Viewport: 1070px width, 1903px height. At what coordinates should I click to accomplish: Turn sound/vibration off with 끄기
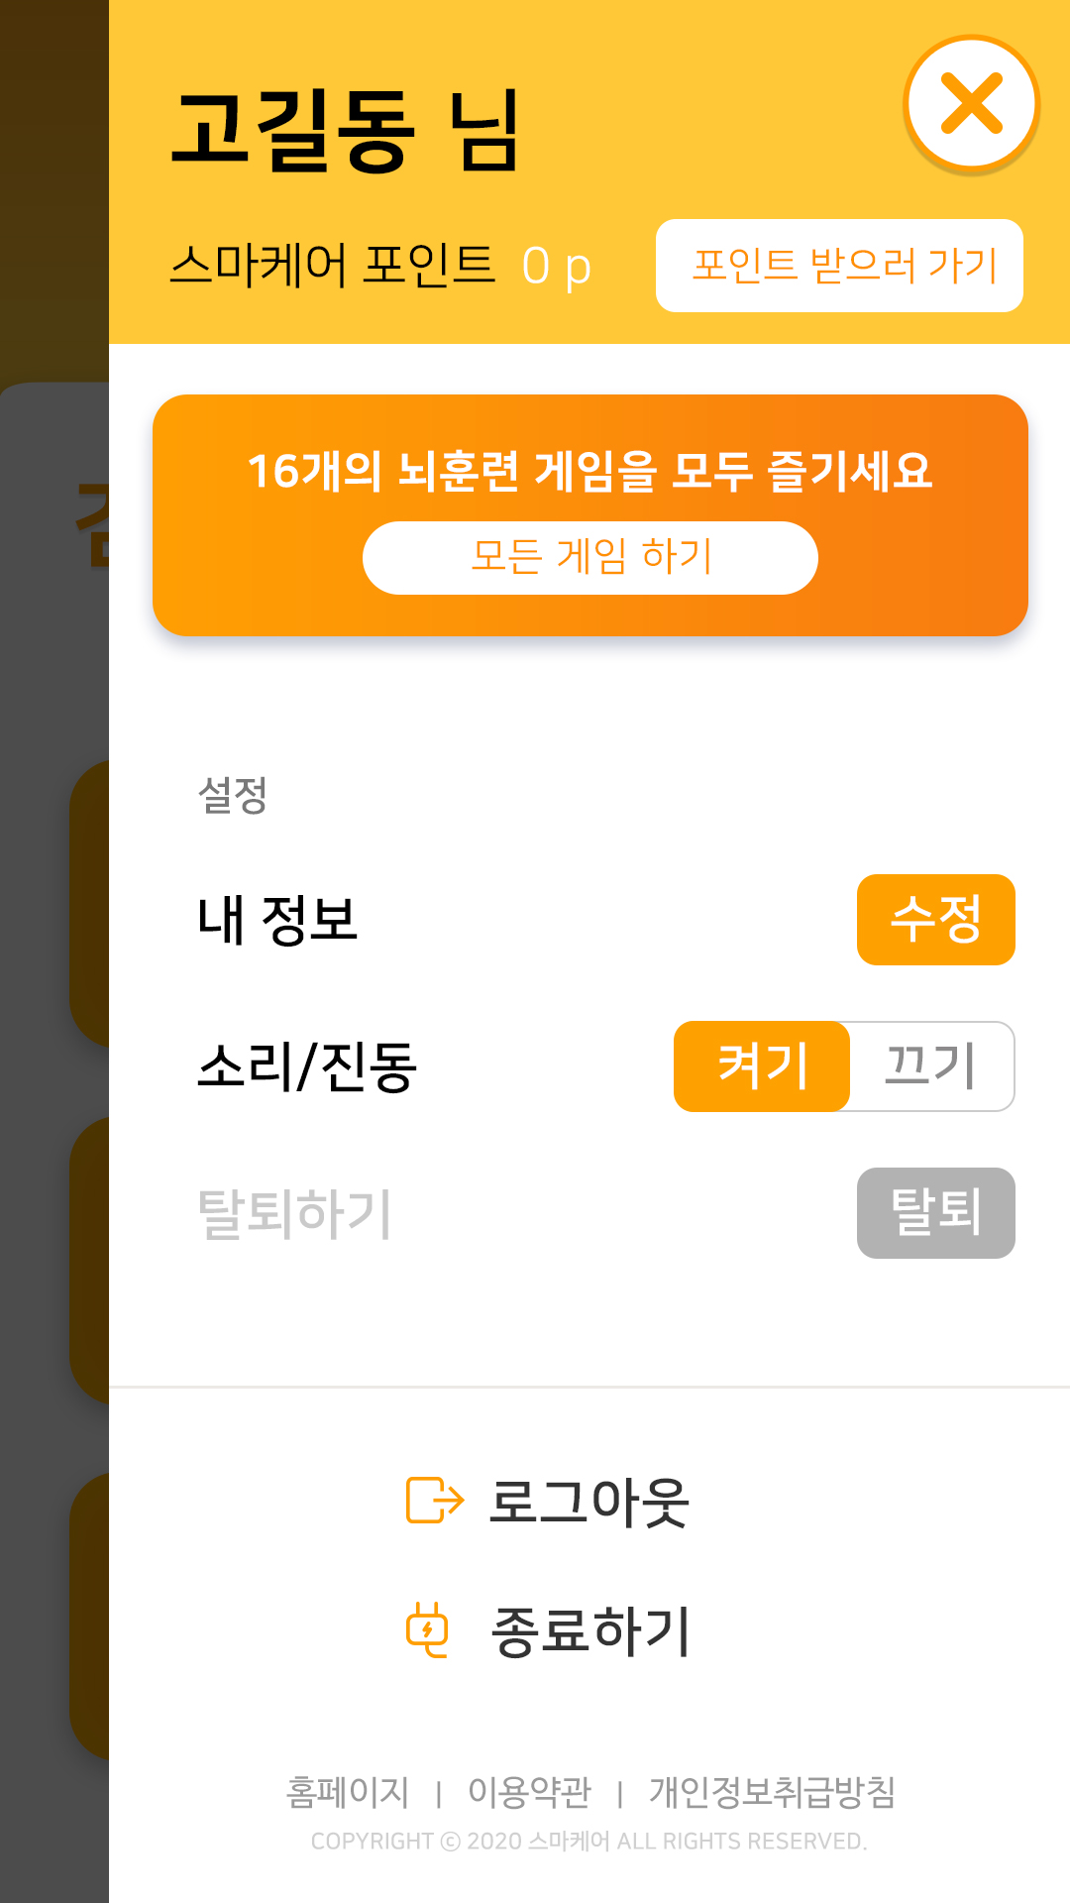pos(931,1066)
